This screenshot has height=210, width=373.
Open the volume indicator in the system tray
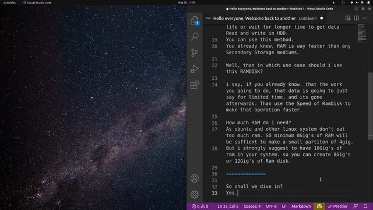[357, 2]
